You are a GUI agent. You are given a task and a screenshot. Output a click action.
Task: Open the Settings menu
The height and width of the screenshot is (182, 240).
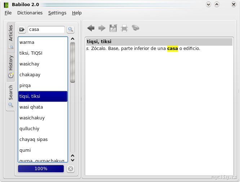(57, 13)
